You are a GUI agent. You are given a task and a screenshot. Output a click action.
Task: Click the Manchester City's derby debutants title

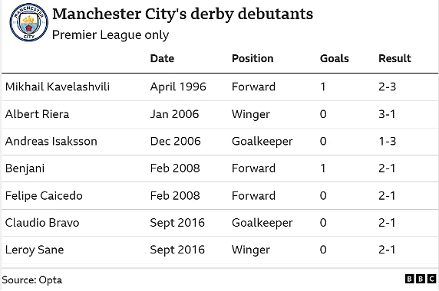pyautogui.click(x=183, y=14)
